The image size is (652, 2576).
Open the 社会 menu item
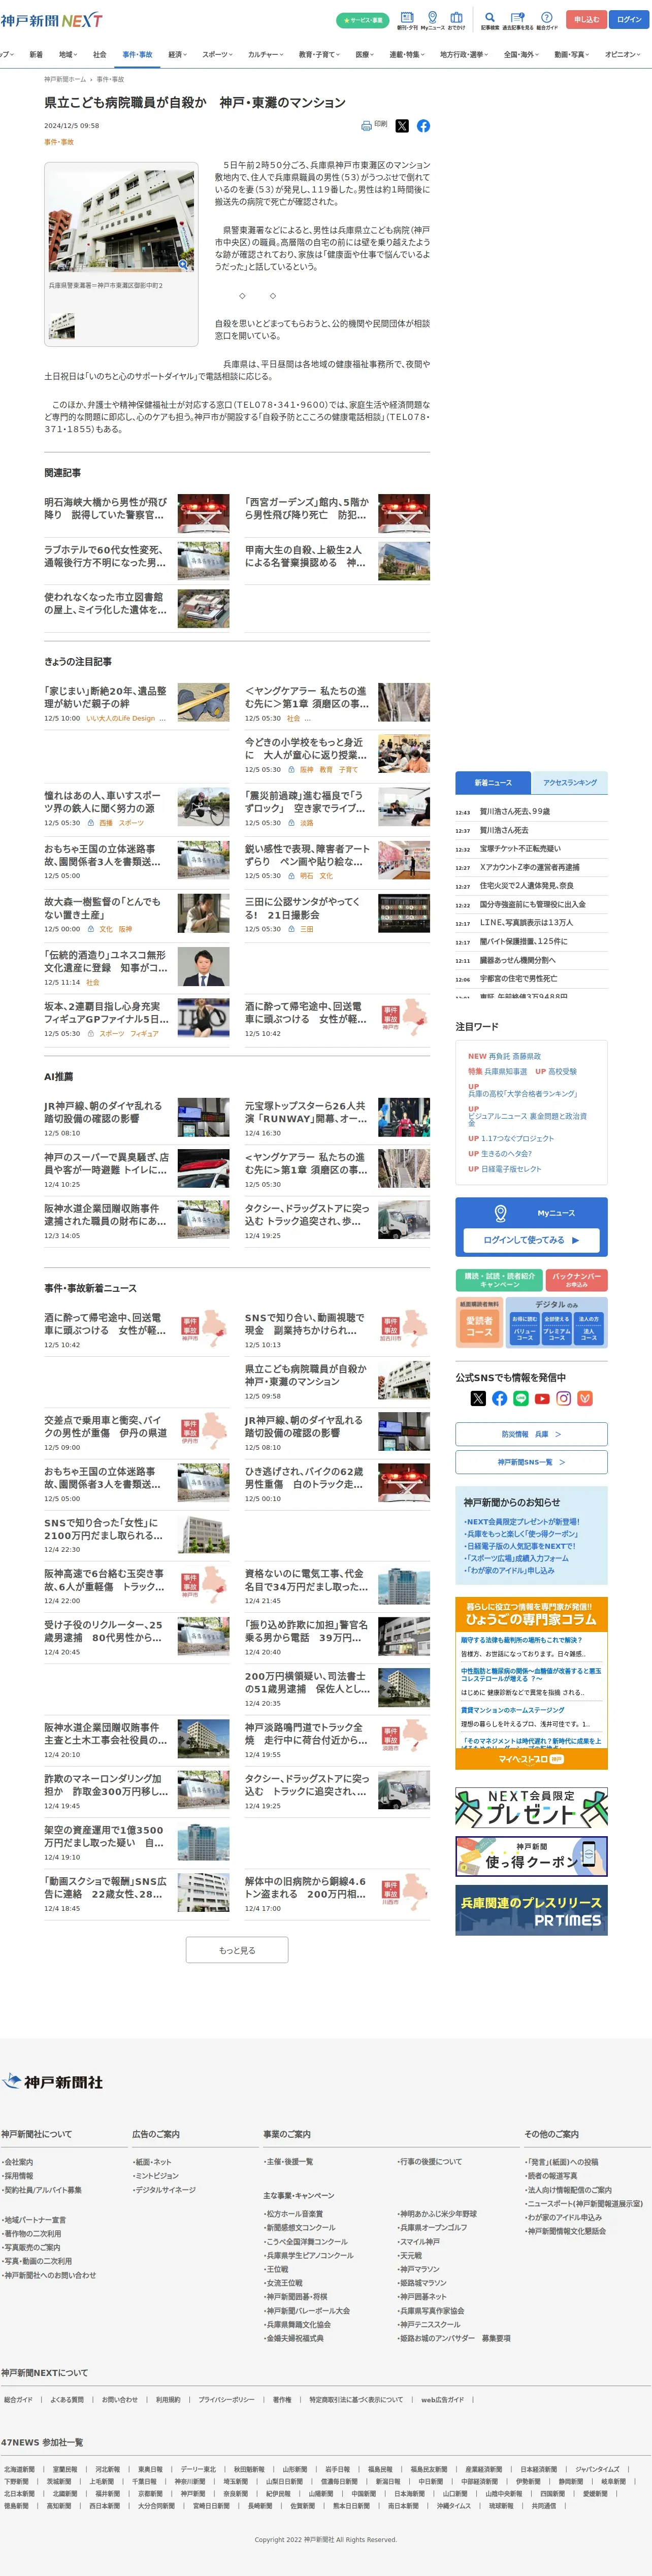click(99, 55)
